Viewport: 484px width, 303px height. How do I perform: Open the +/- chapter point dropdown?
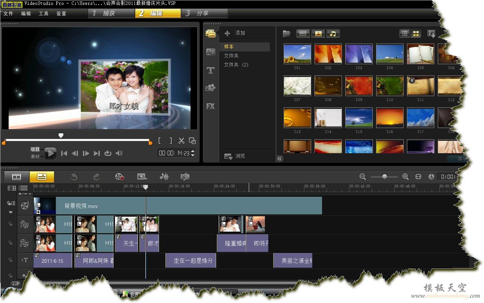point(25,194)
